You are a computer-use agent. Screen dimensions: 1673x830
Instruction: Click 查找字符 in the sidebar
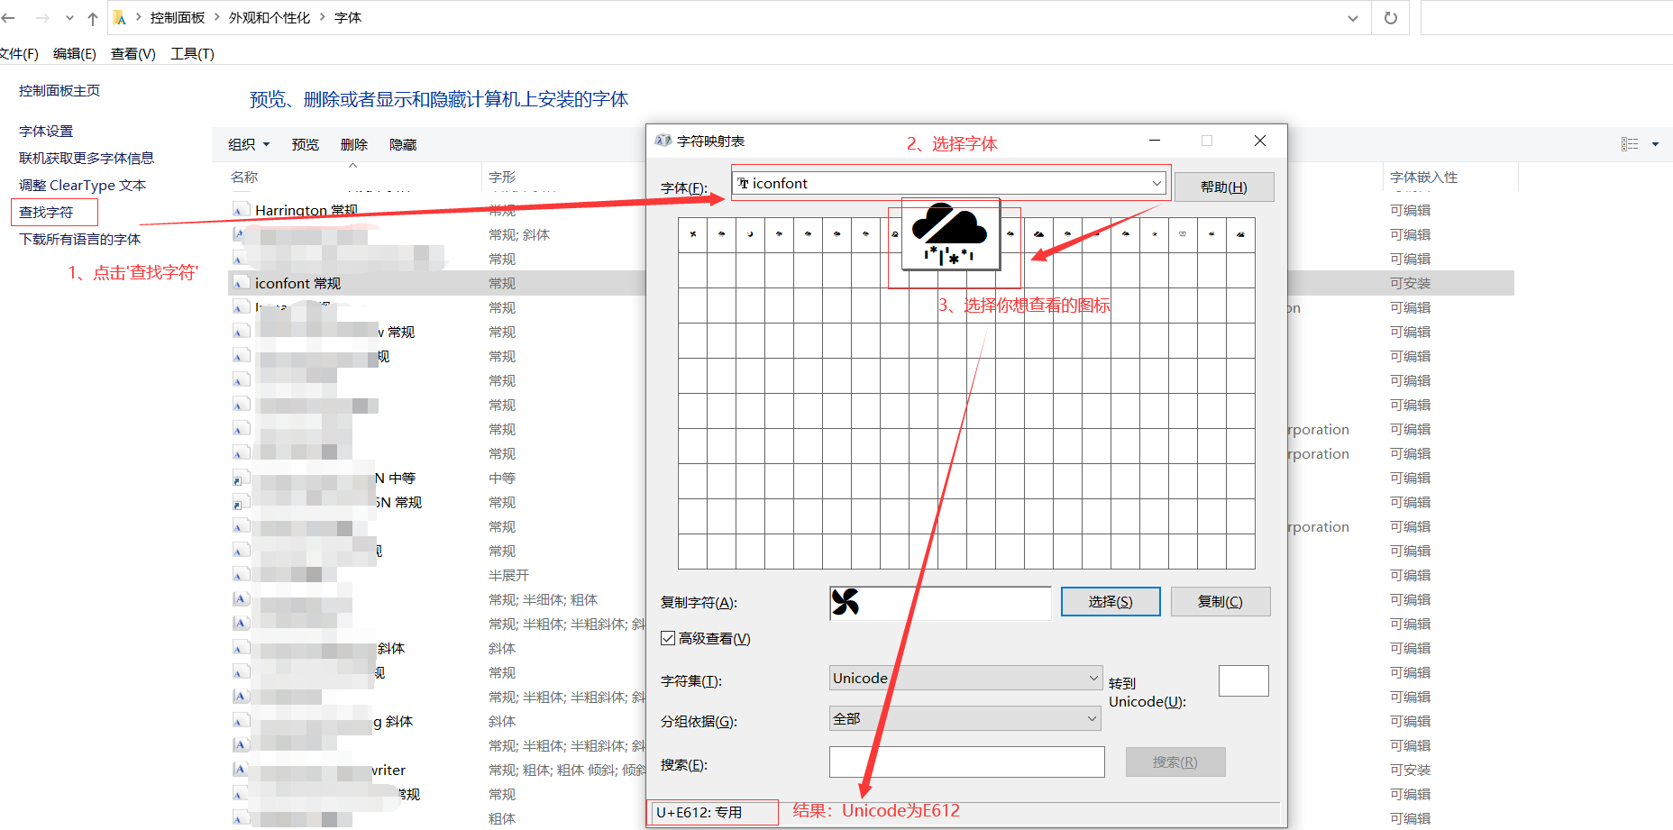point(46,213)
